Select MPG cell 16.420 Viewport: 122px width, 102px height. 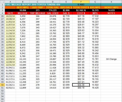coord(95,88)
